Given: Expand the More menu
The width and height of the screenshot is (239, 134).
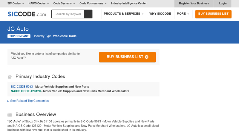Looking at the screenshot, I should click(x=183, y=14).
